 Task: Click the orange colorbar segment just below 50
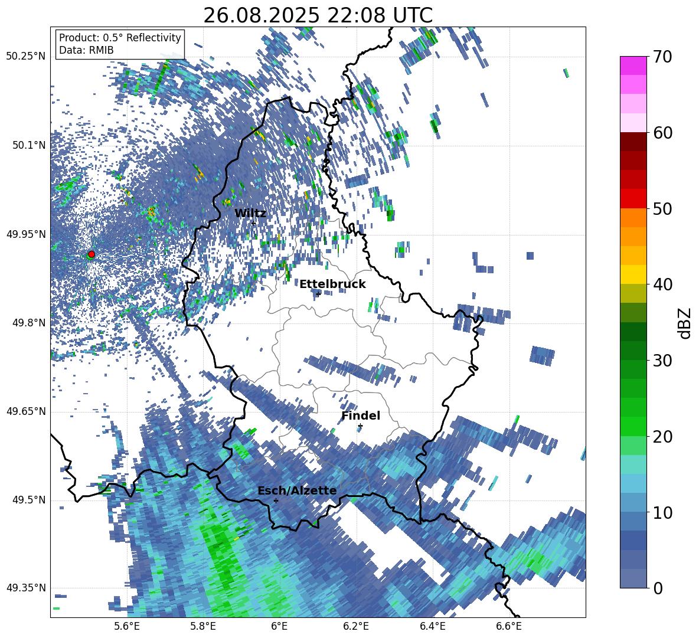click(633, 217)
